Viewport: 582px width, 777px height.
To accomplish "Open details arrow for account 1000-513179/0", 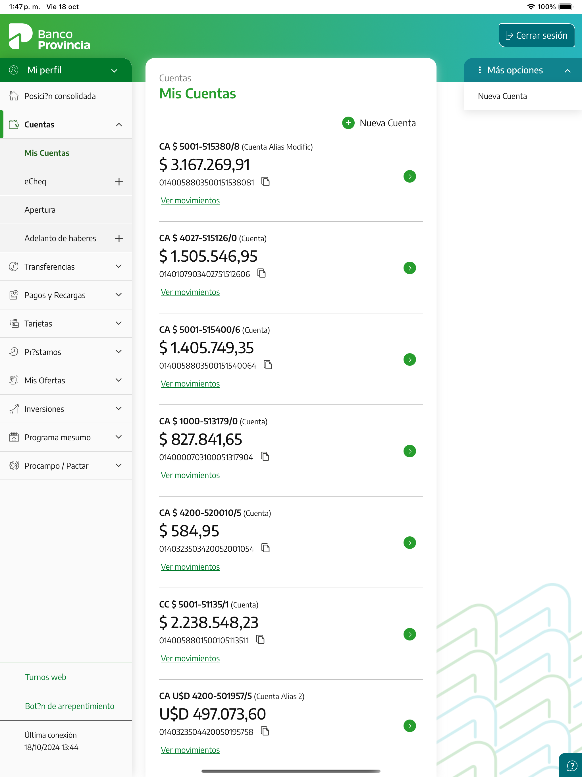I will click(x=409, y=451).
